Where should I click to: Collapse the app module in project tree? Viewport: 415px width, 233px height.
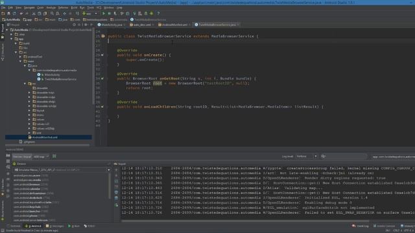coord(12,39)
